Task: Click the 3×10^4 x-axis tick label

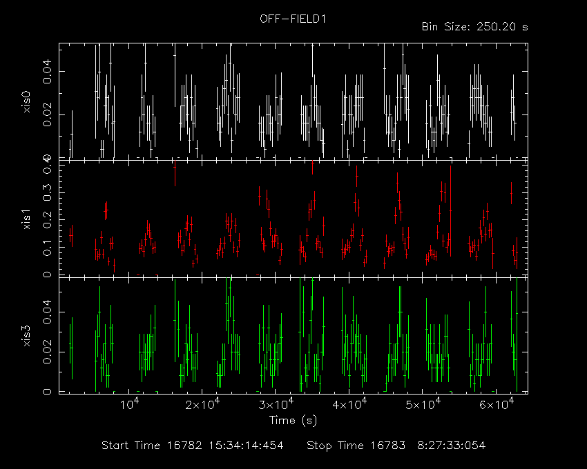Action: (x=276, y=403)
